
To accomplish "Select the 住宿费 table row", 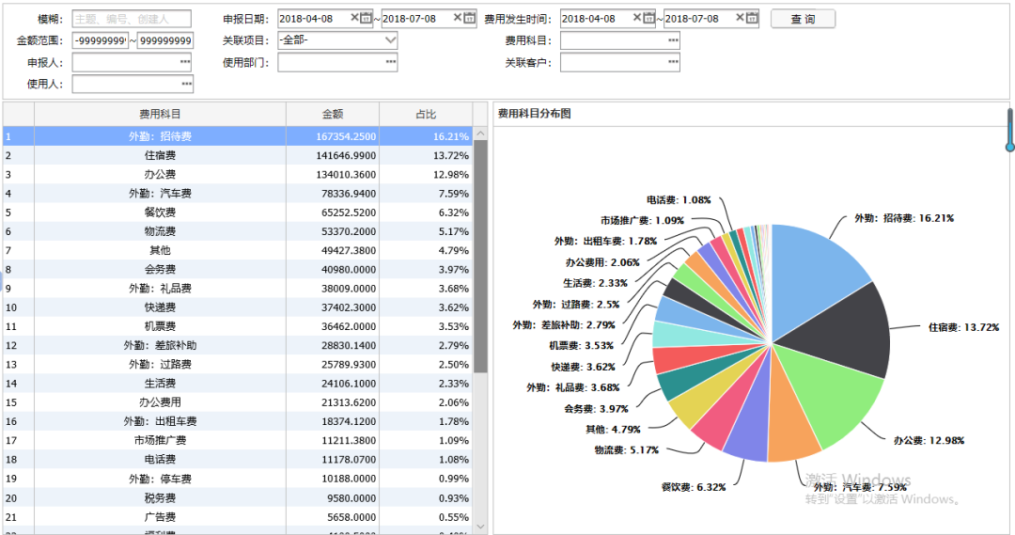I will pyautogui.click(x=160, y=155).
